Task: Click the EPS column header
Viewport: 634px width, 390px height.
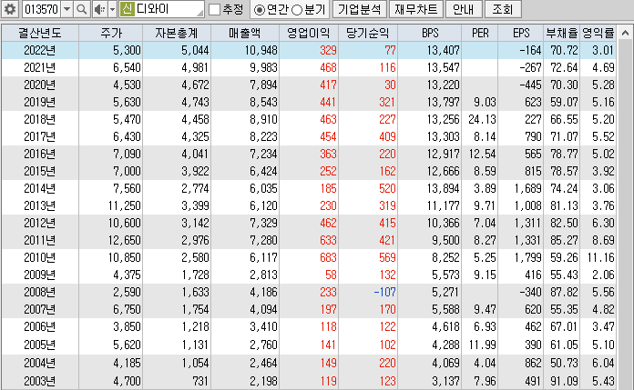Action: pos(521,33)
